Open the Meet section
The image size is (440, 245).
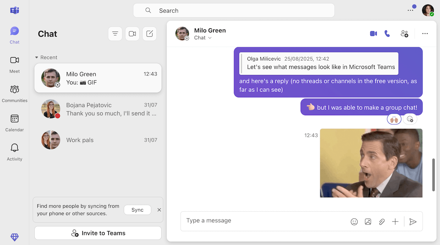[x=15, y=65]
